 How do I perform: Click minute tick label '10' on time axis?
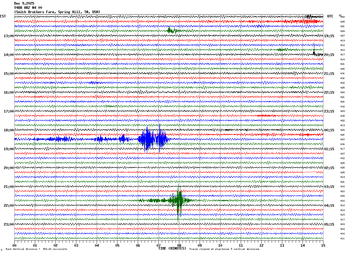(220, 245)
